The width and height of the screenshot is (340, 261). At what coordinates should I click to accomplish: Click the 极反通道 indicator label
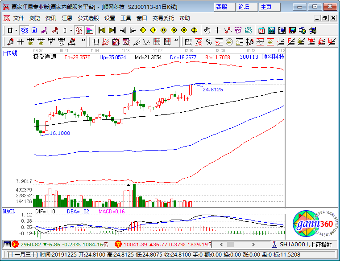(45, 57)
